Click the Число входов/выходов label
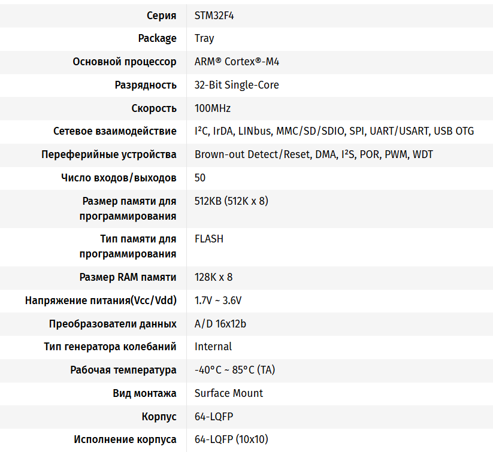Viewport: 493px width, 452px height. [119, 178]
